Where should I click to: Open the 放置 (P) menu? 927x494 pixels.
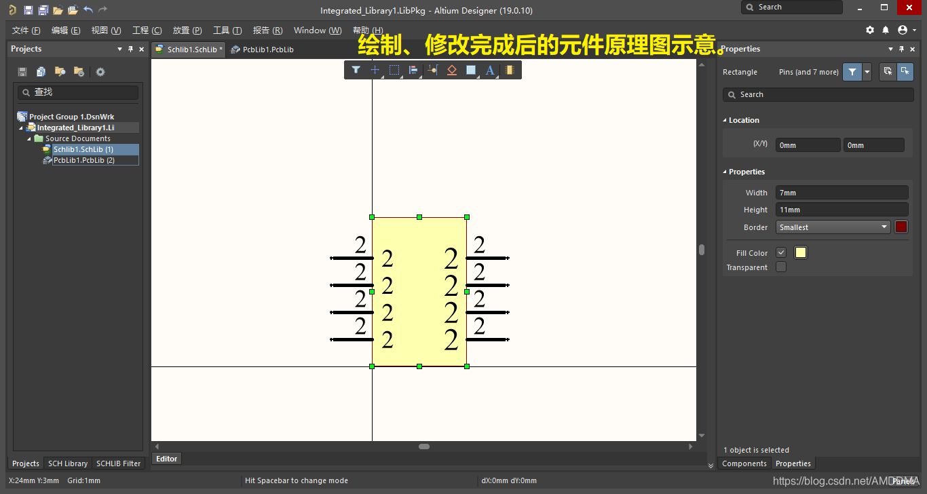pos(187,31)
